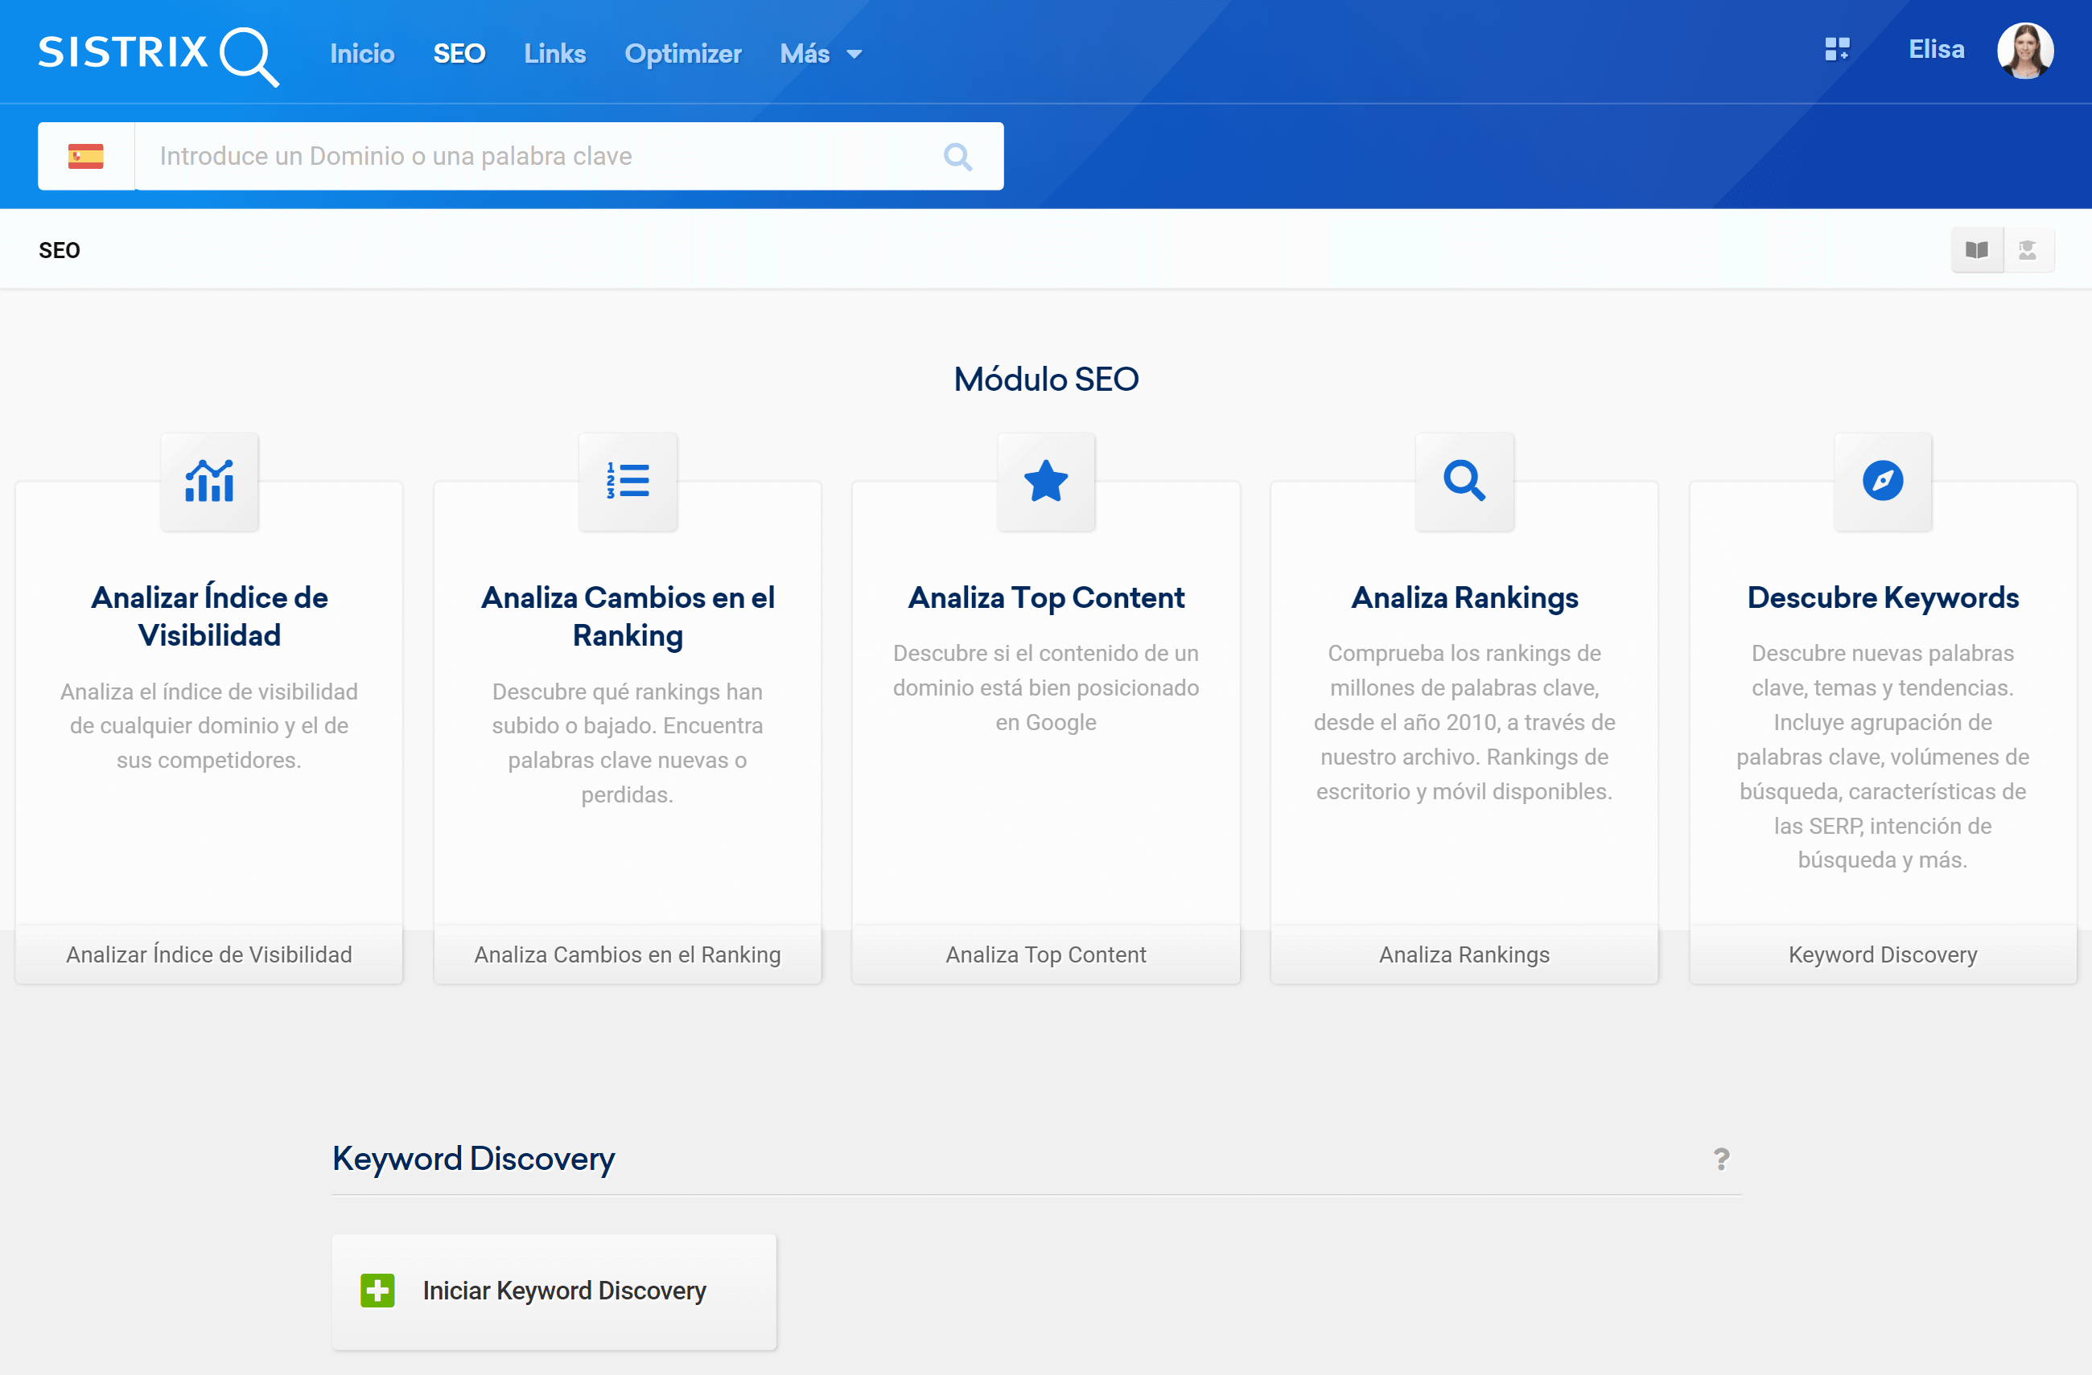Open the Spain flag country selector
2092x1375 pixels.
click(x=86, y=156)
